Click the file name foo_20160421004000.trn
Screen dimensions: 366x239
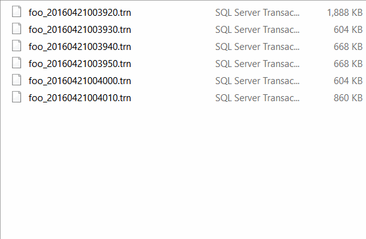click(80, 81)
